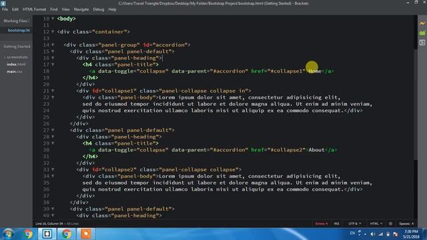Image resolution: width=427 pixels, height=240 pixels.
Task: Switch to Brackets taskbar icon
Action: point(47,234)
